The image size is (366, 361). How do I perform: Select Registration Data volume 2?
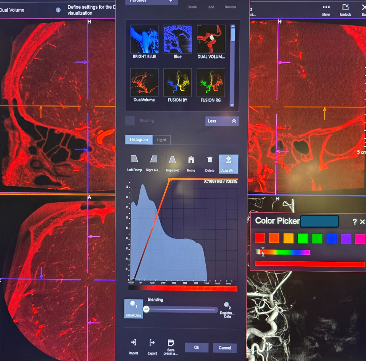click(227, 305)
